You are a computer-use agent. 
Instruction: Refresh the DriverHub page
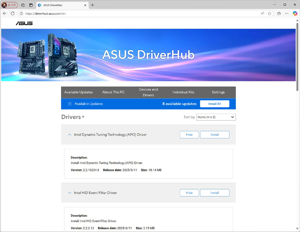[13, 13]
